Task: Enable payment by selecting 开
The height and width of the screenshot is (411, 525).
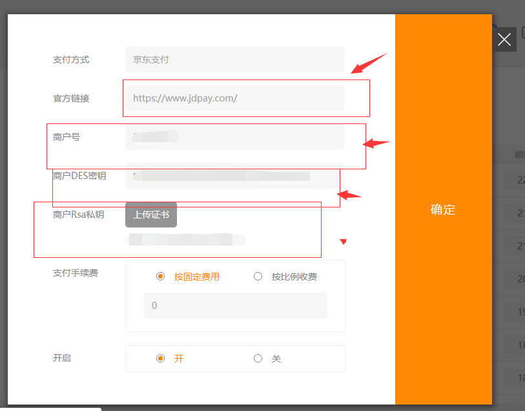Action: pyautogui.click(x=161, y=359)
